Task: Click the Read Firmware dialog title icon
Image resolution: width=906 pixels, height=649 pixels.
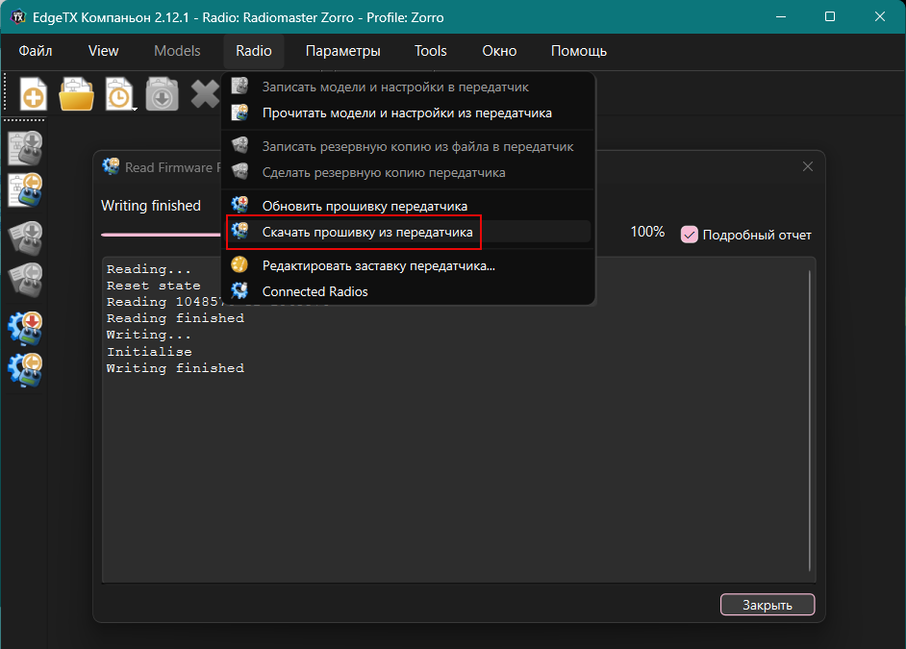Action: click(x=111, y=166)
